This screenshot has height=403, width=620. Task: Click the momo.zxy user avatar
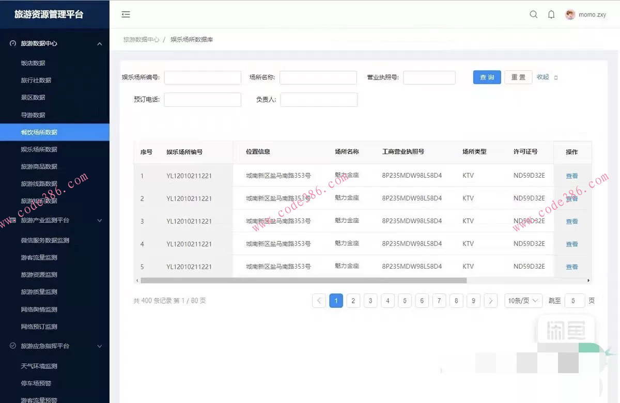click(570, 14)
